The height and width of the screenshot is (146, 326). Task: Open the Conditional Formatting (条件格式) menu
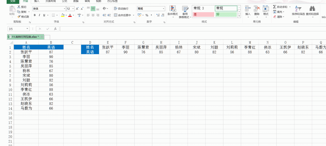[x=173, y=11]
